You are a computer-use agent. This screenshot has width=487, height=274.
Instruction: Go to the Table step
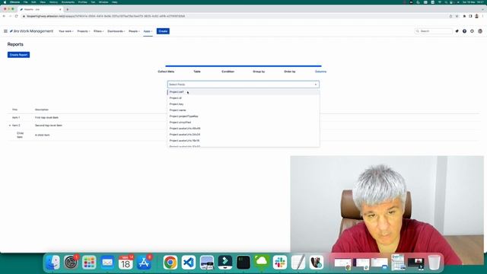pos(197,72)
